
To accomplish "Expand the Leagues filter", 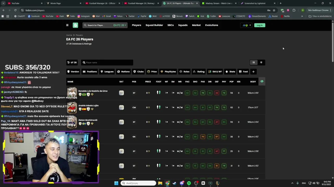I will tap(107, 72).
